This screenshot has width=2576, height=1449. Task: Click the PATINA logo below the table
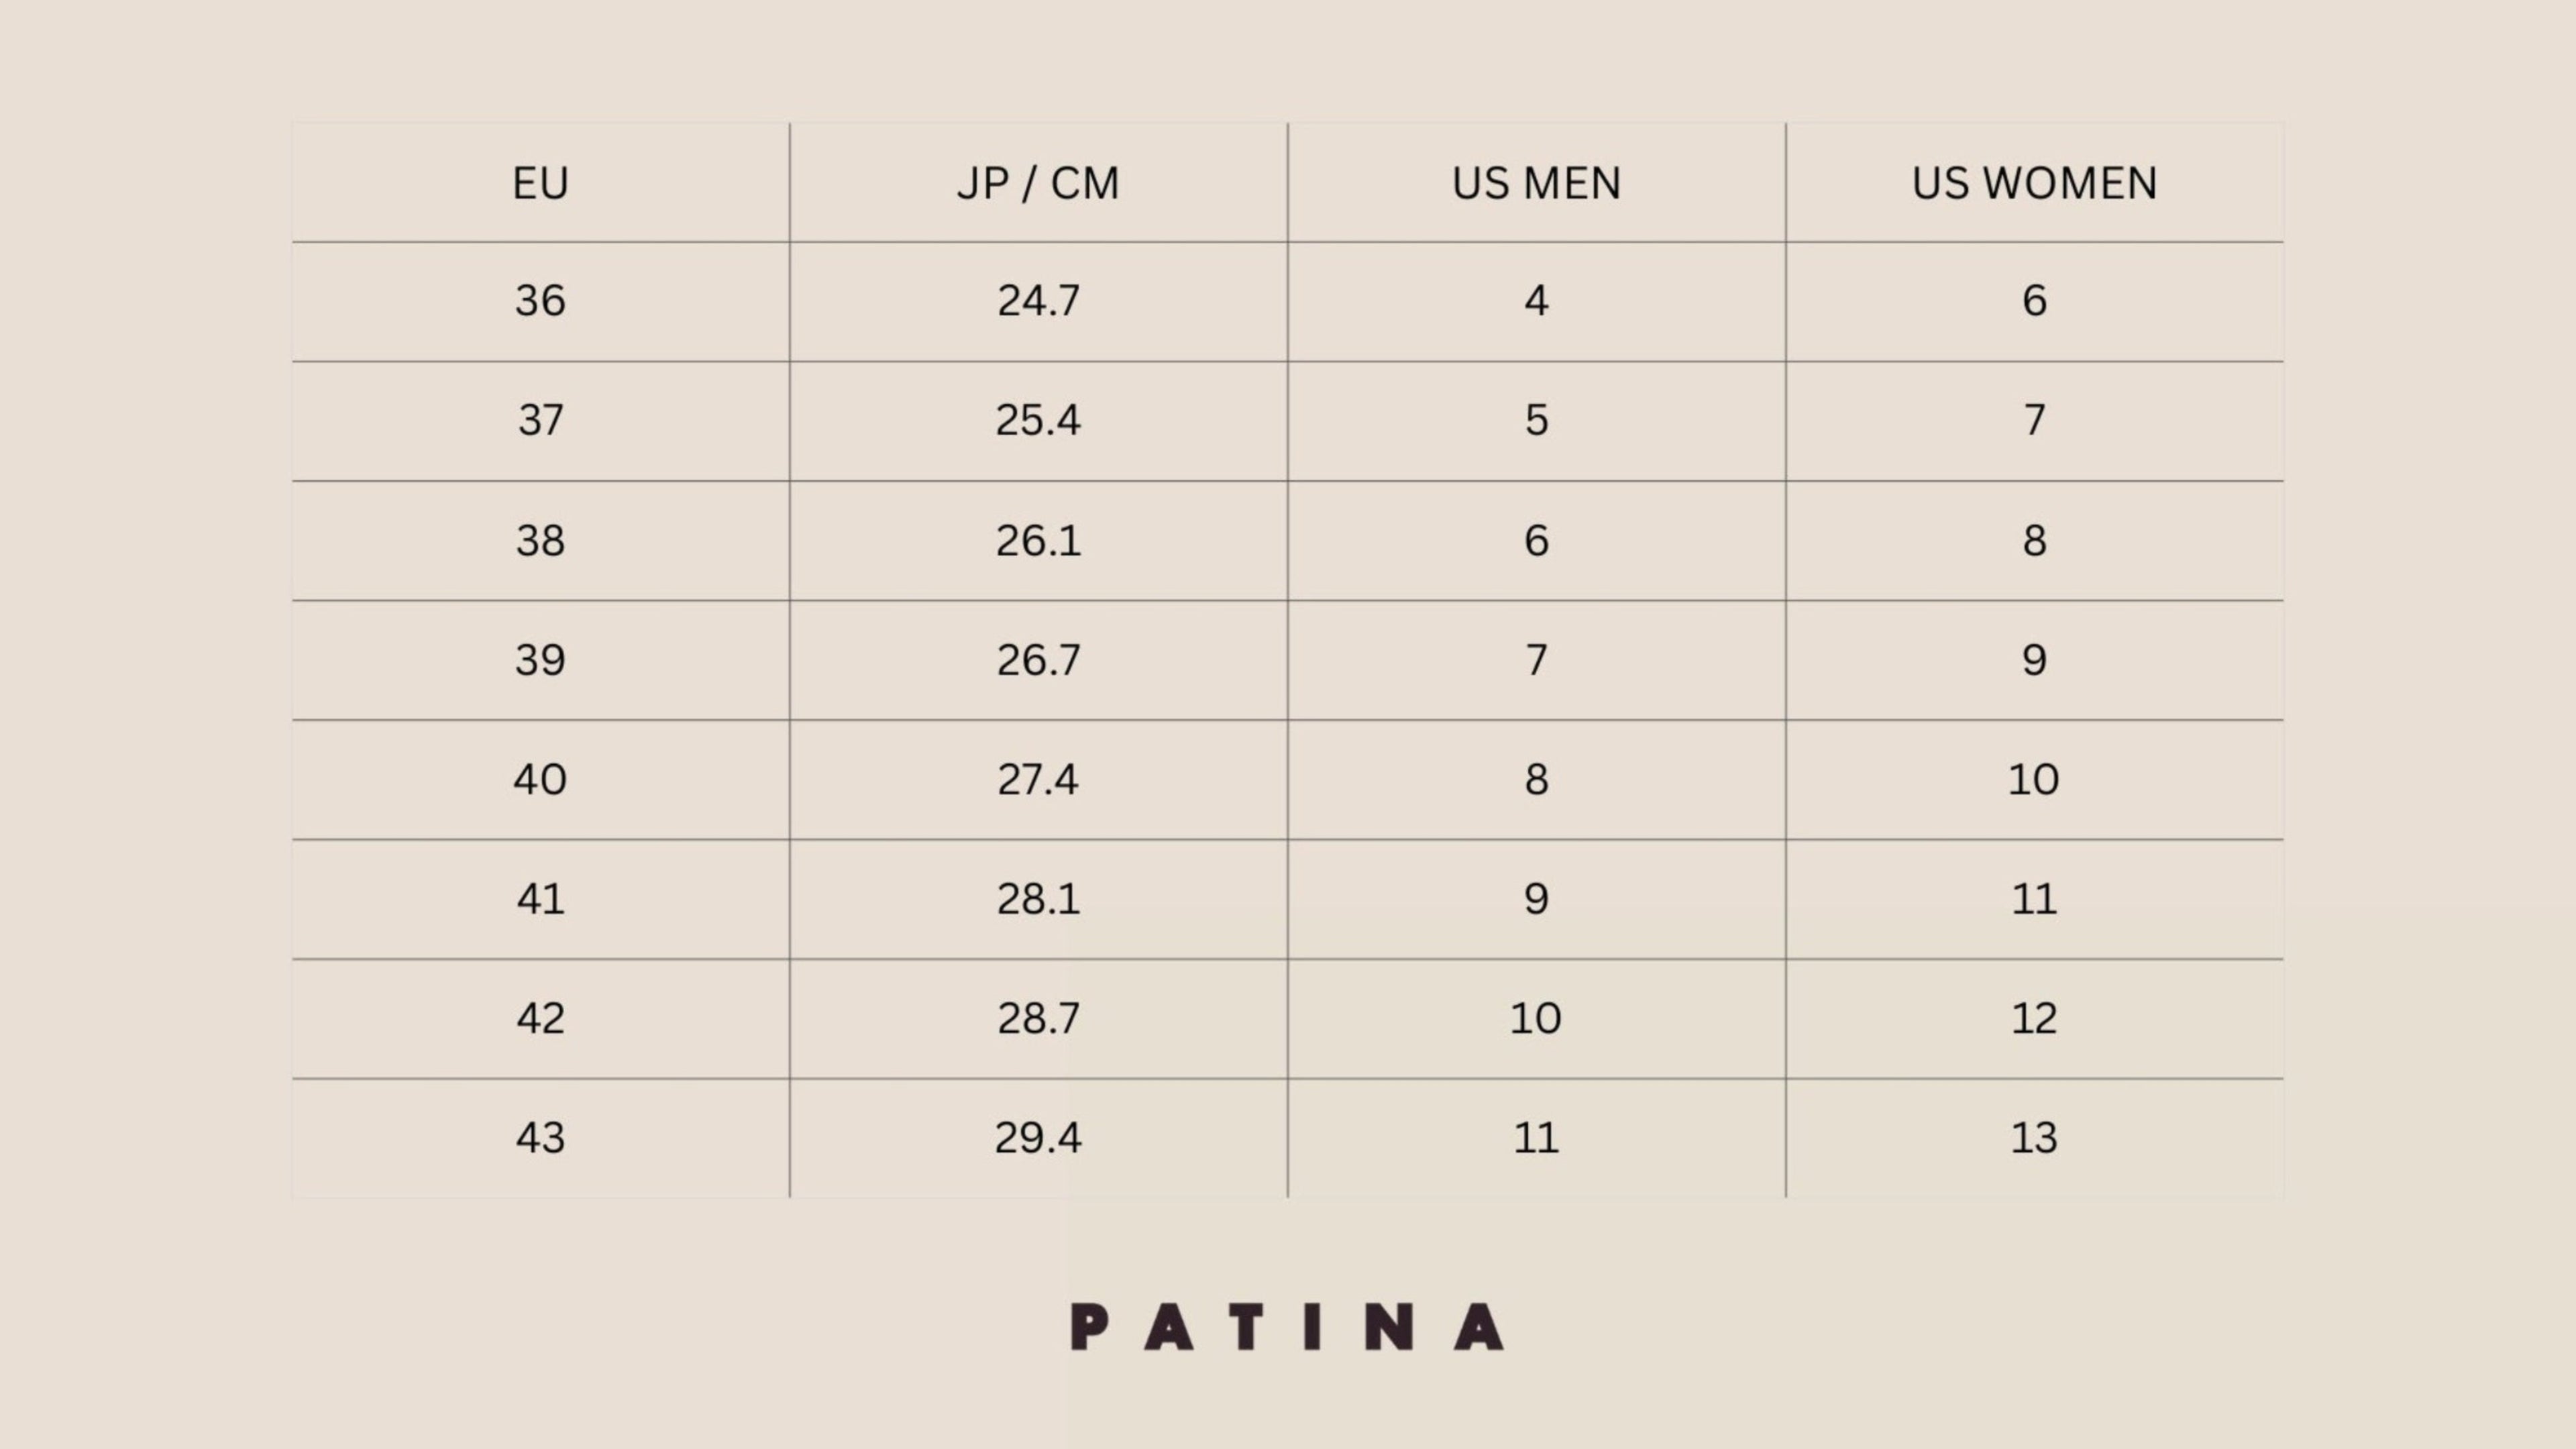click(x=1287, y=1327)
